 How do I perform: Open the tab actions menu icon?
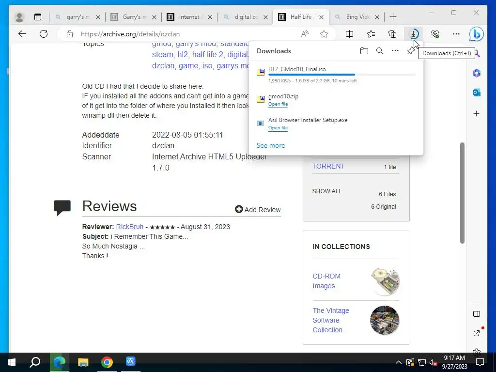point(38,17)
